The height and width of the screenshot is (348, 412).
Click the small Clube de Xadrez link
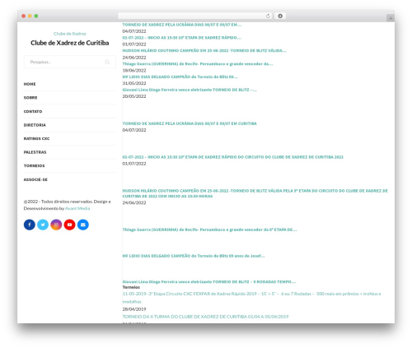click(70, 34)
